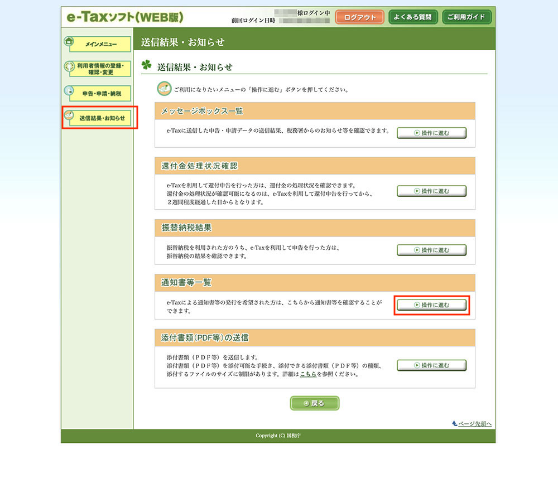Click the 通知書等一覧 section header
The width and height of the screenshot is (558, 488).
(315, 283)
